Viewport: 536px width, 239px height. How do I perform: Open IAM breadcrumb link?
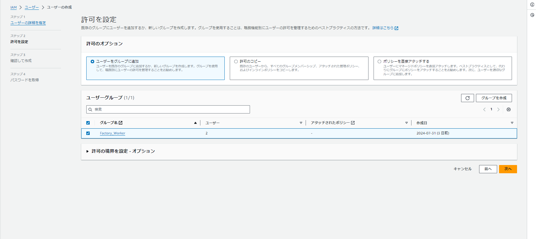pyautogui.click(x=14, y=7)
